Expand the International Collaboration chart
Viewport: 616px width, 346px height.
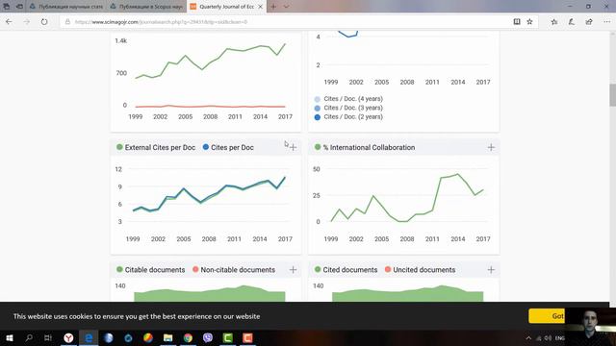(491, 147)
